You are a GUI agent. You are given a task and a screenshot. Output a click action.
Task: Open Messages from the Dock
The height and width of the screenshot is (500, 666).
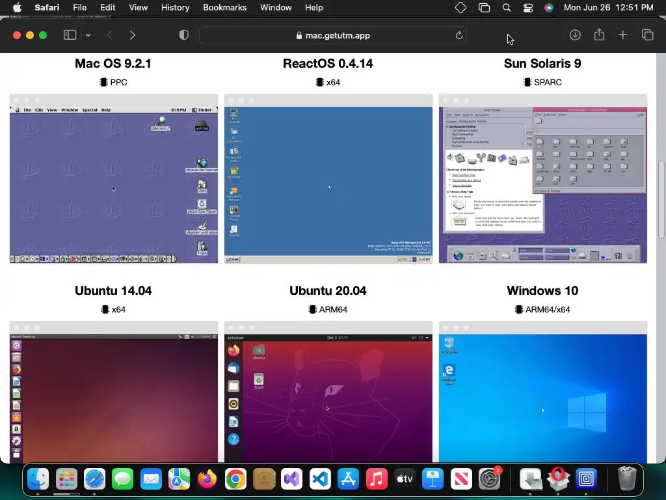point(123,479)
